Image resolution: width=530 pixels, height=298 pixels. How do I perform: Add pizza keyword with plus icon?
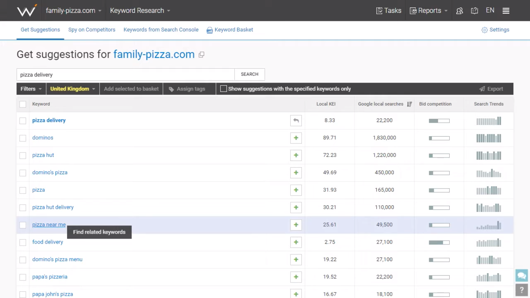pyautogui.click(x=296, y=190)
